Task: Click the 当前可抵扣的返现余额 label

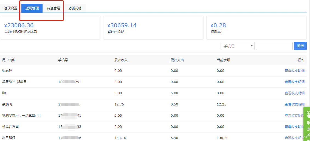Action: [x=21, y=32]
